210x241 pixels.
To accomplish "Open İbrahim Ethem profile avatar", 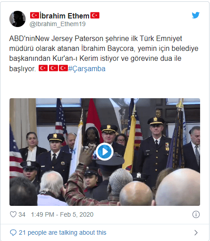I will tap(18, 19).
